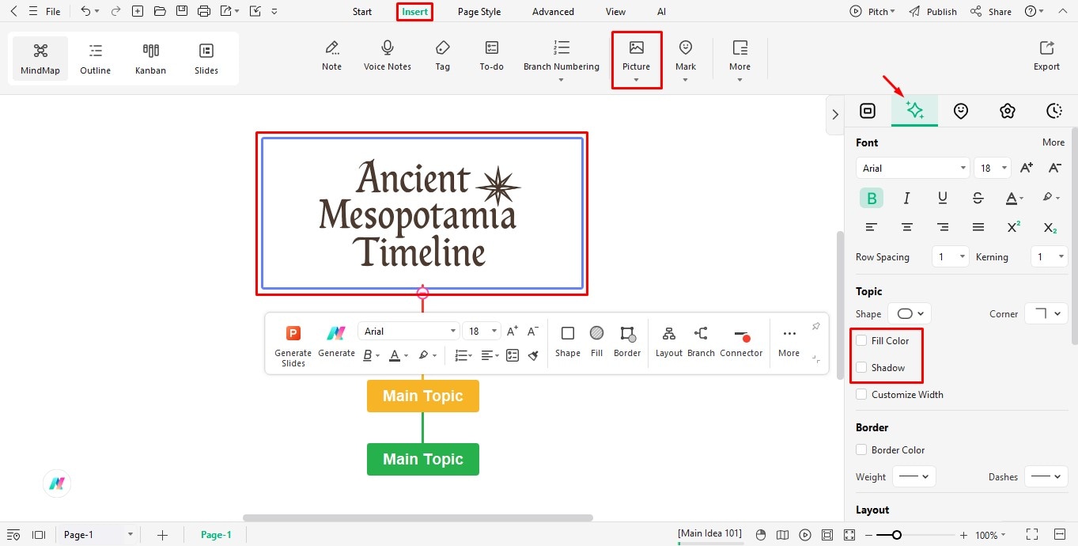Switch to Slides view mode

click(206, 58)
